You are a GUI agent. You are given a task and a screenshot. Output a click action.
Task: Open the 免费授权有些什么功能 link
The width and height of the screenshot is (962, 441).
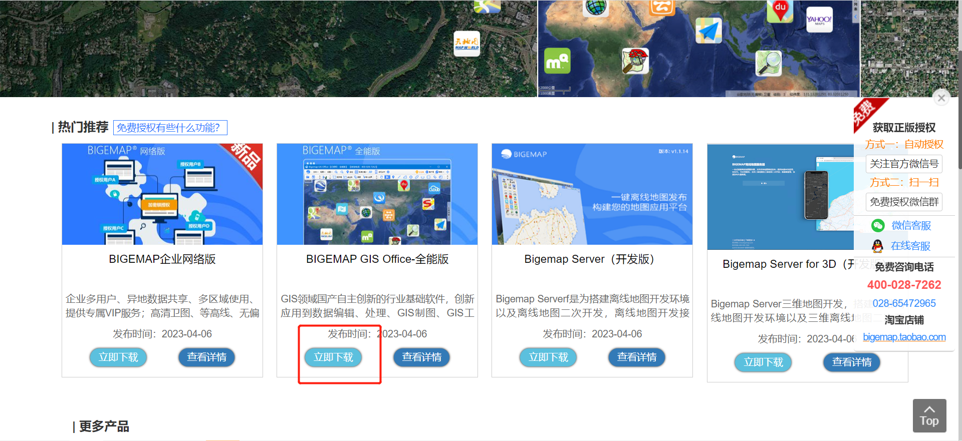click(170, 128)
